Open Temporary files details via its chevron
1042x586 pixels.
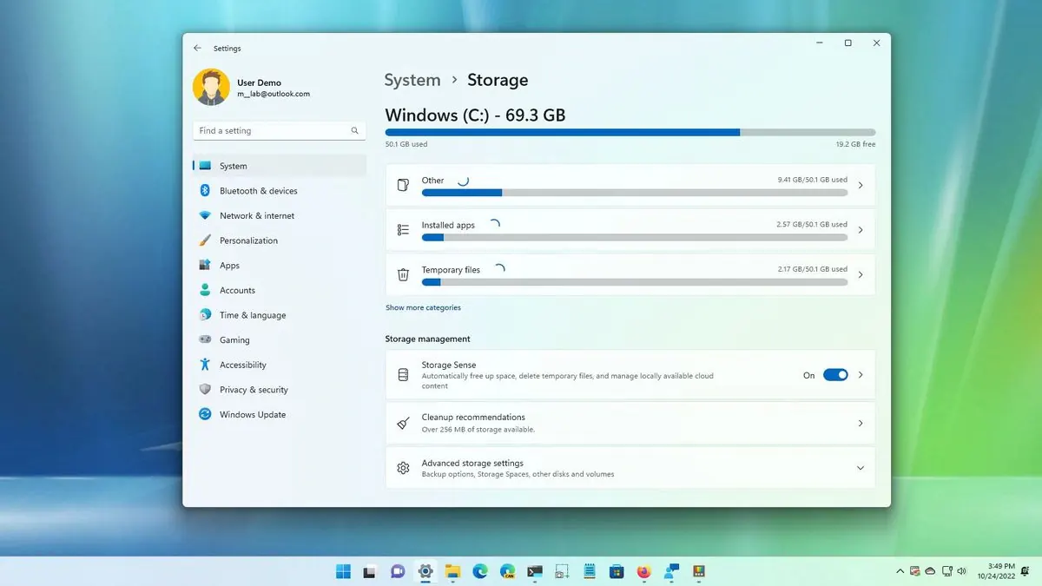861,273
